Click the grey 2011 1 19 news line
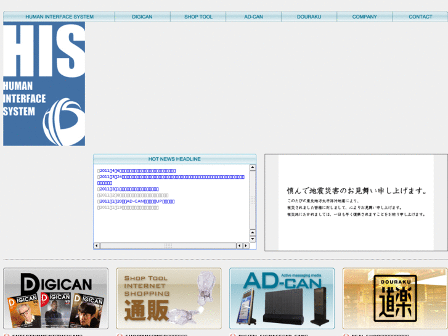Image resolution: width=448 pixels, height=336 pixels. [x=128, y=208]
